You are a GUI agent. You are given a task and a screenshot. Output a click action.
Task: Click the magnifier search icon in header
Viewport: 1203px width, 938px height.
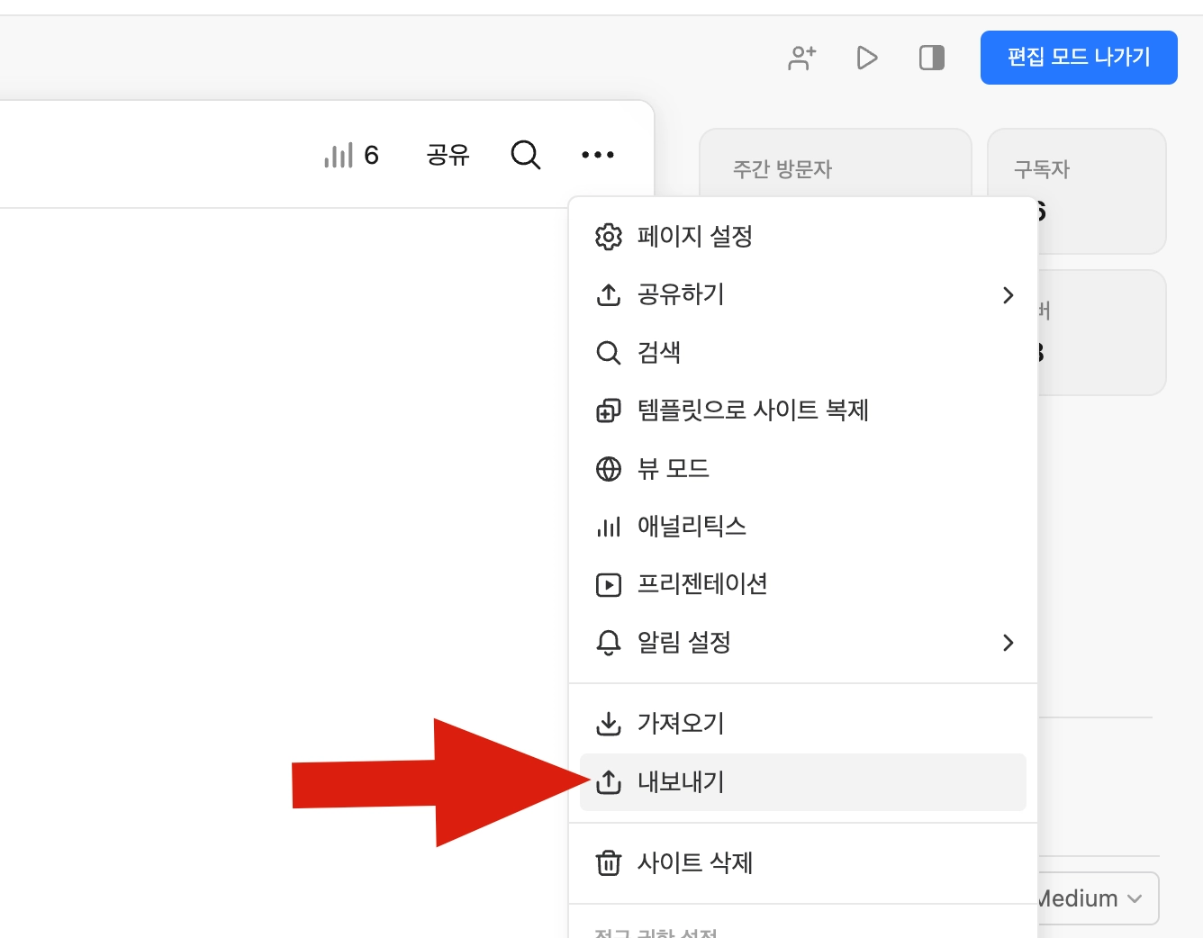pyautogui.click(x=525, y=156)
